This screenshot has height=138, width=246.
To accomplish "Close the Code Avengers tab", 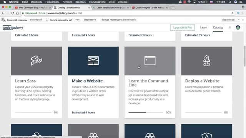I will 167,8.
